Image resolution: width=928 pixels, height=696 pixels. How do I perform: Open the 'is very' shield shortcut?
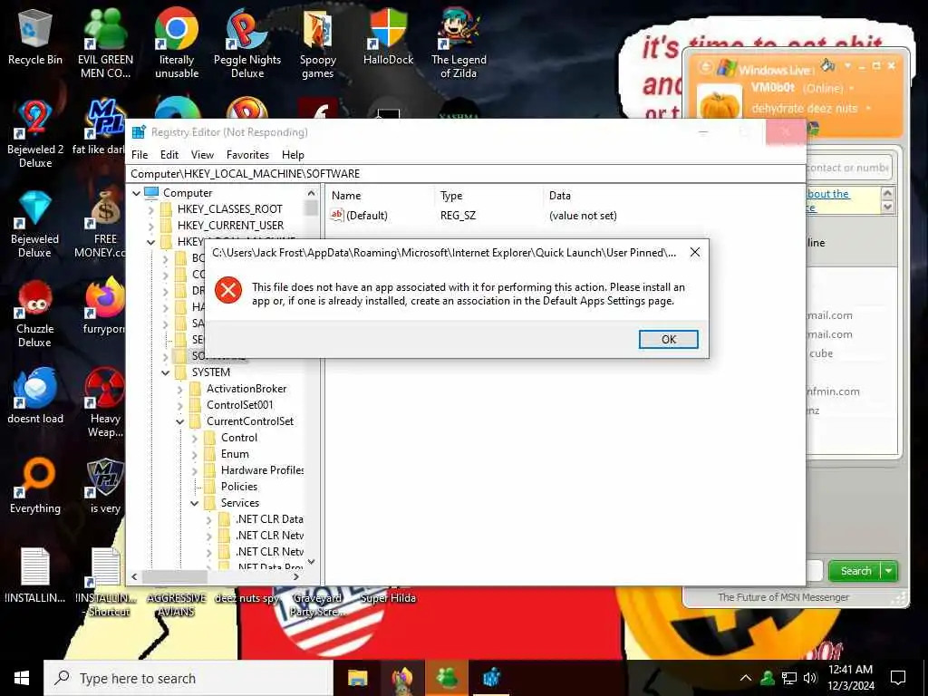(105, 487)
